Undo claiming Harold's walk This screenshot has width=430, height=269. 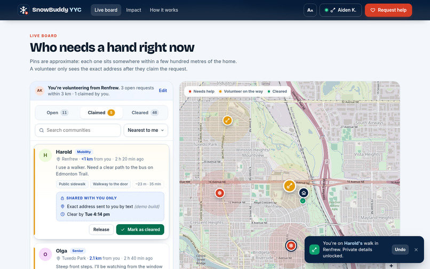pyautogui.click(x=400, y=249)
